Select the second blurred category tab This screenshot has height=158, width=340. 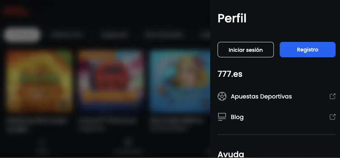(67, 35)
